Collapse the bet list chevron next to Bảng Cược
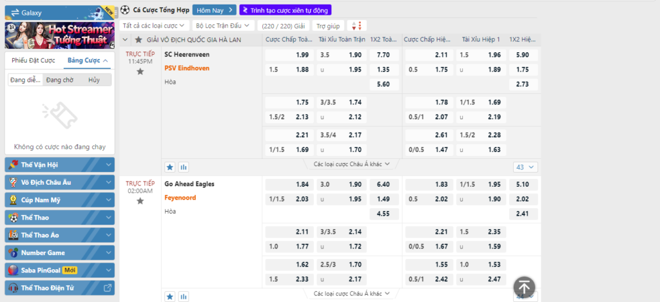 (x=106, y=61)
